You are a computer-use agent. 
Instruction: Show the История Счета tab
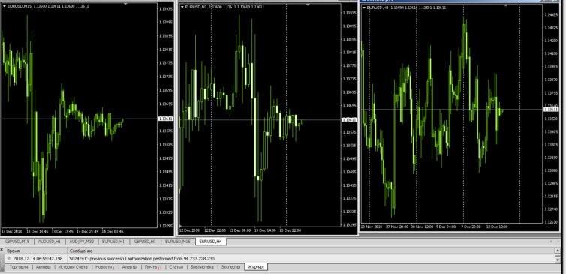point(73,267)
